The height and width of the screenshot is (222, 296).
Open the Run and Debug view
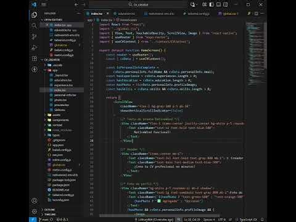[35, 47]
